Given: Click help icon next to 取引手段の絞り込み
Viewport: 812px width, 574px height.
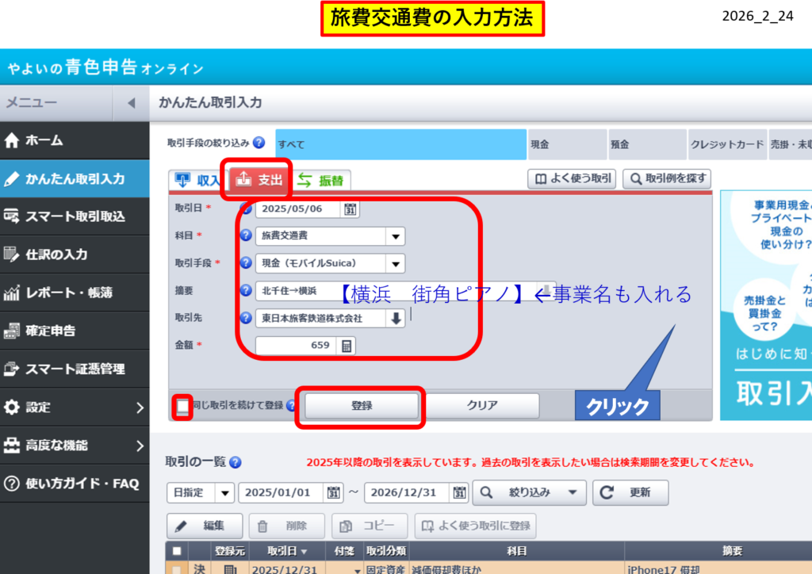Looking at the screenshot, I should (x=259, y=143).
